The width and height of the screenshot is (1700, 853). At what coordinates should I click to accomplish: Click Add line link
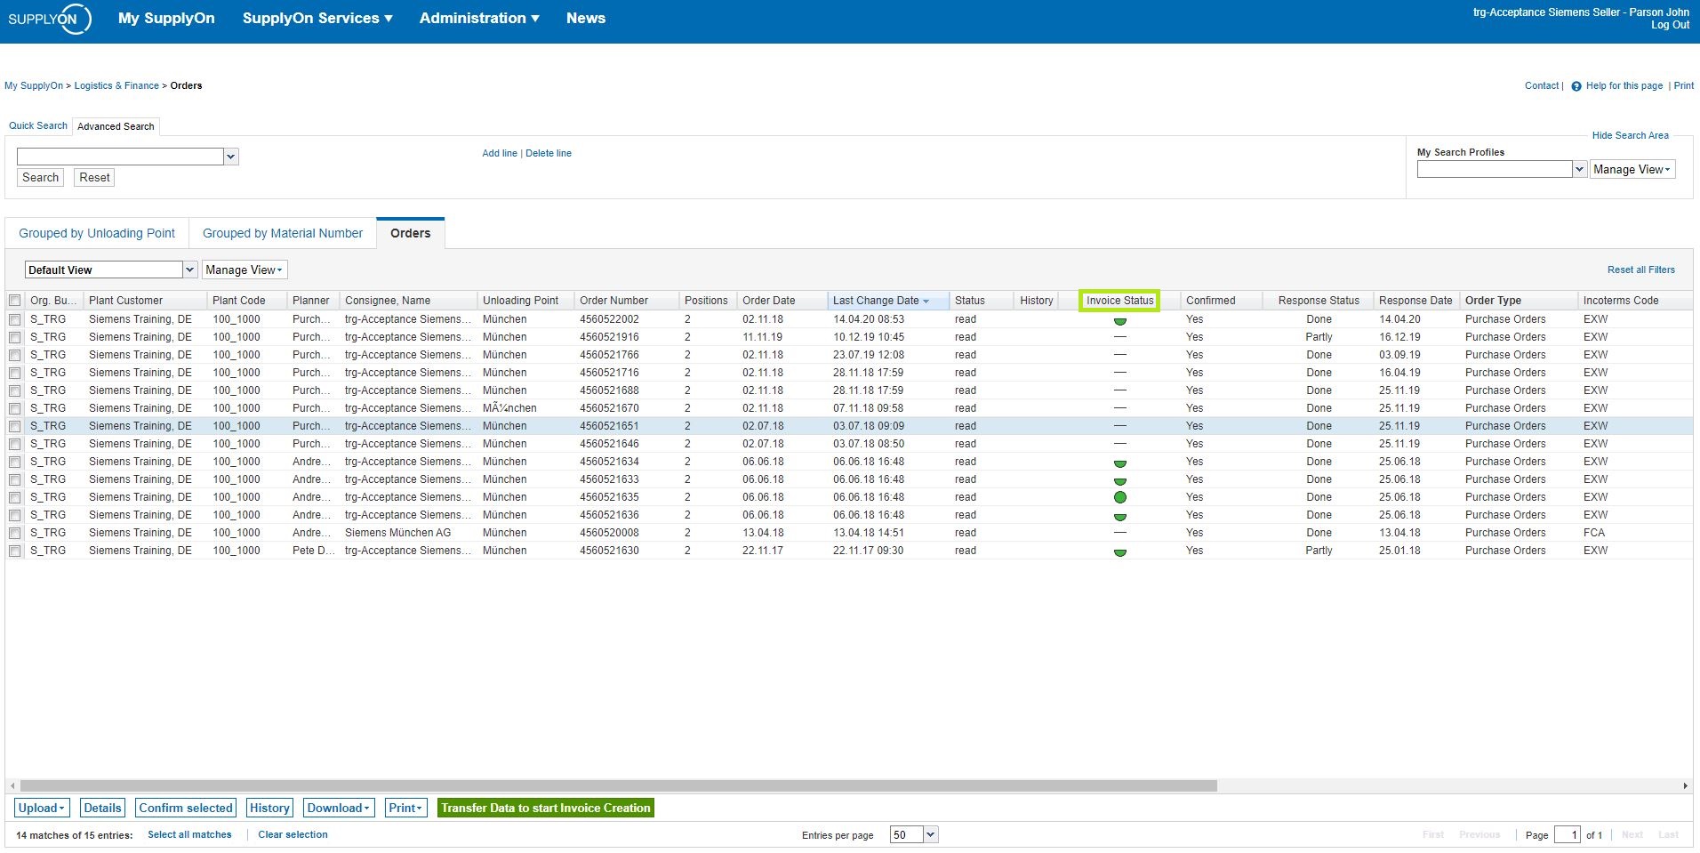point(500,153)
